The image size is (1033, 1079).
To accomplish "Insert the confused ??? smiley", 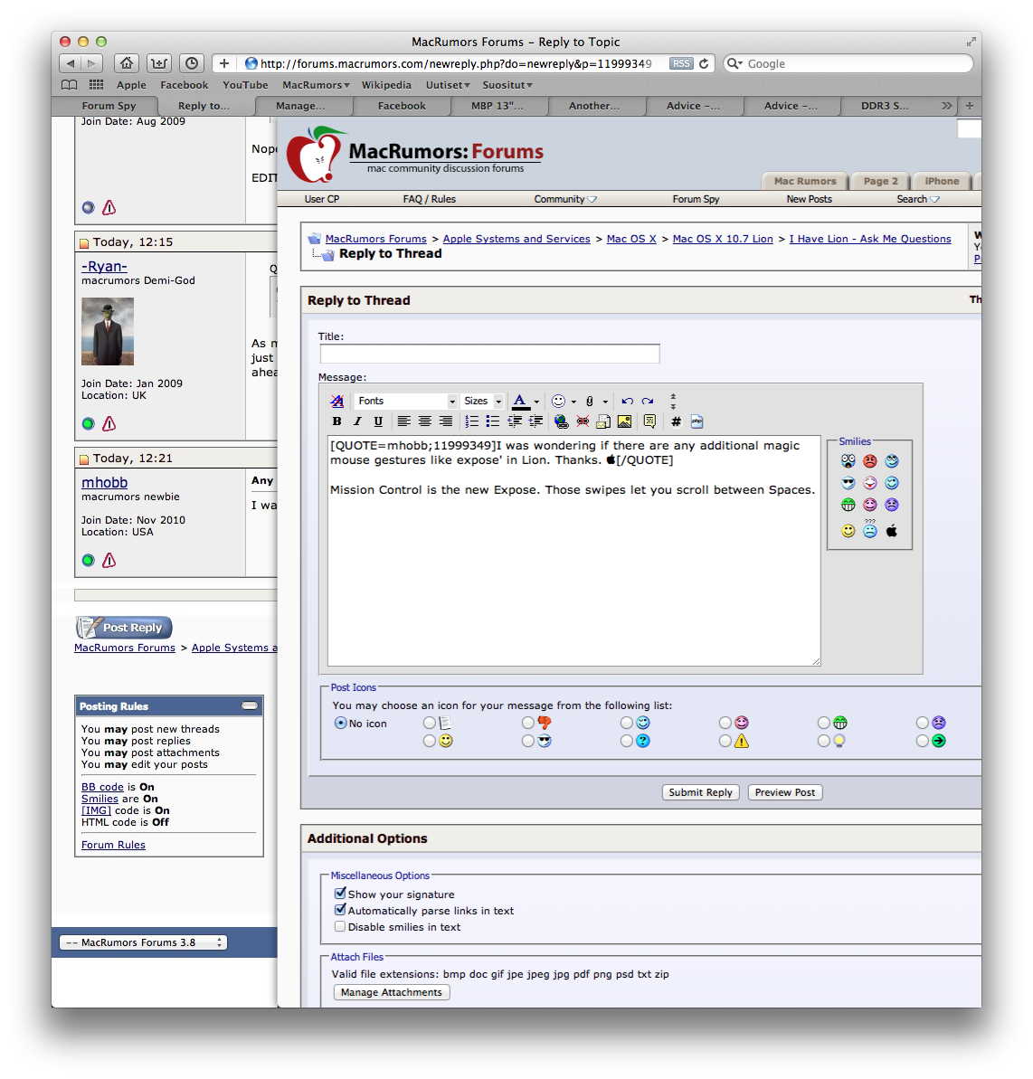I will click(x=870, y=528).
